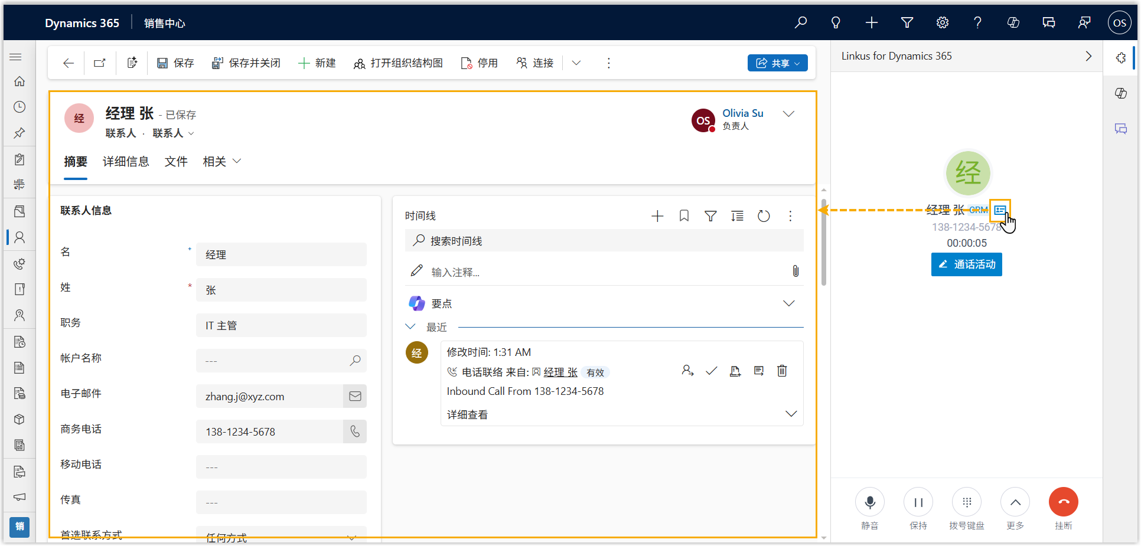
Task: Click the hang up call button
Action: pyautogui.click(x=1063, y=502)
